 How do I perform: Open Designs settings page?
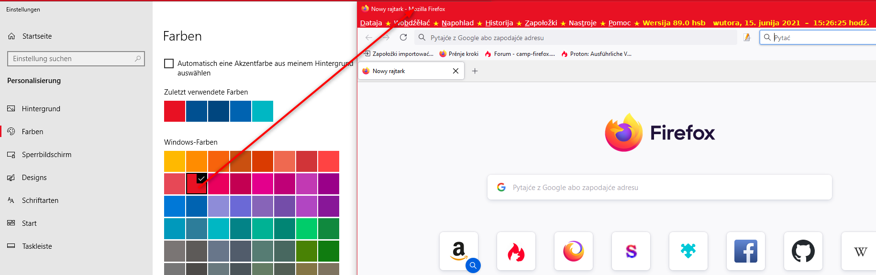34,178
